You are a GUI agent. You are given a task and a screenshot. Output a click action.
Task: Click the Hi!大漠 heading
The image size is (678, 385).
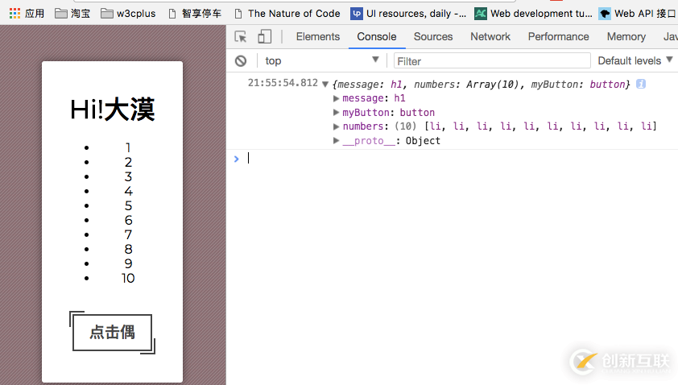click(113, 110)
